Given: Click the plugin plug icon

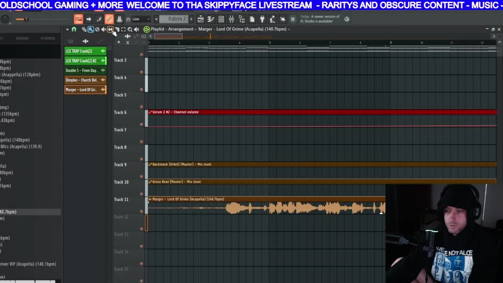Looking at the screenshot, I should pyautogui.click(x=262, y=19).
